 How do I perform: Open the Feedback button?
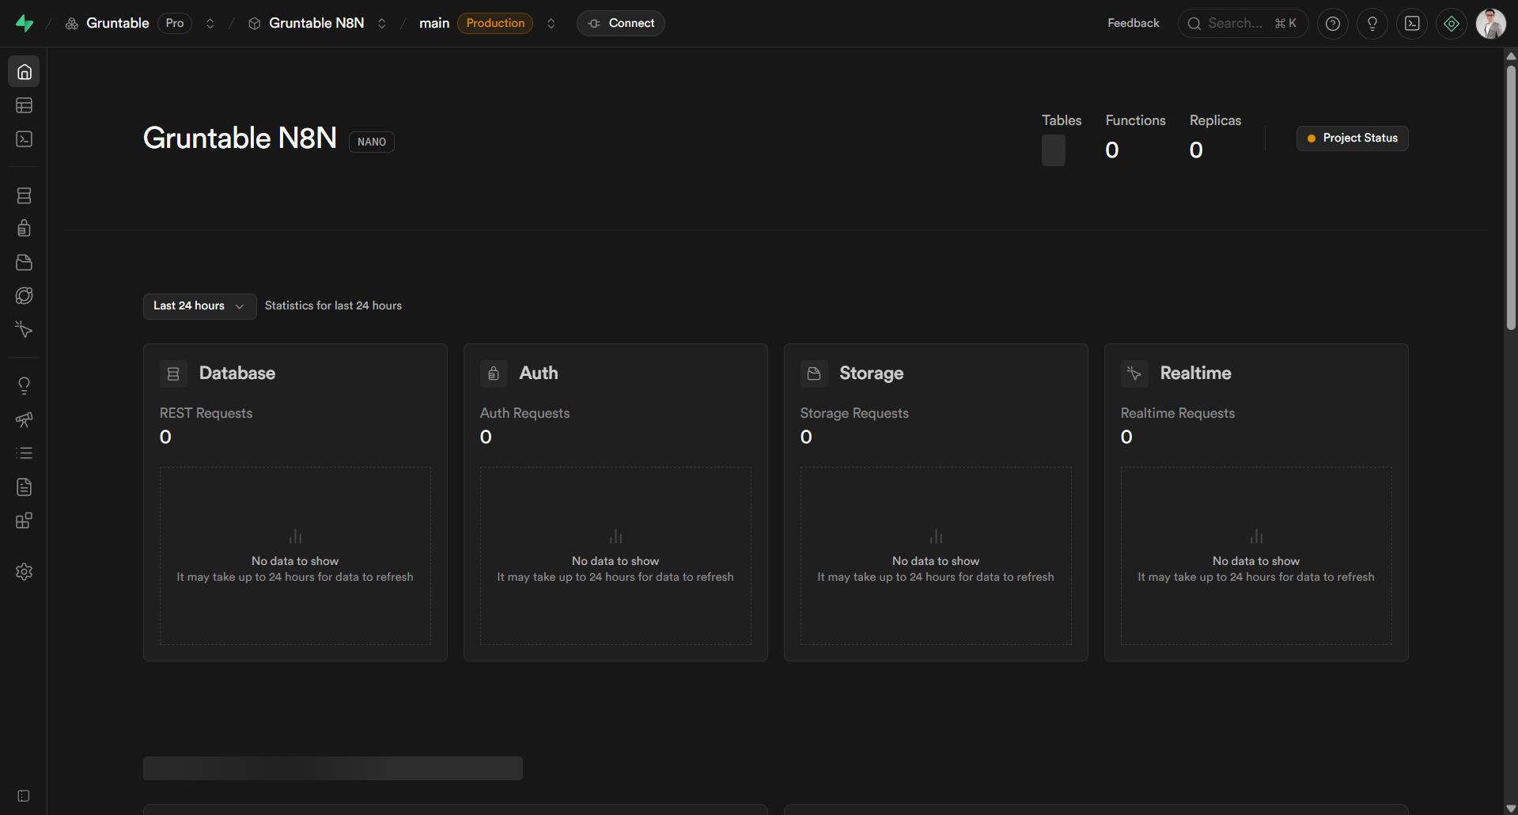(1134, 24)
